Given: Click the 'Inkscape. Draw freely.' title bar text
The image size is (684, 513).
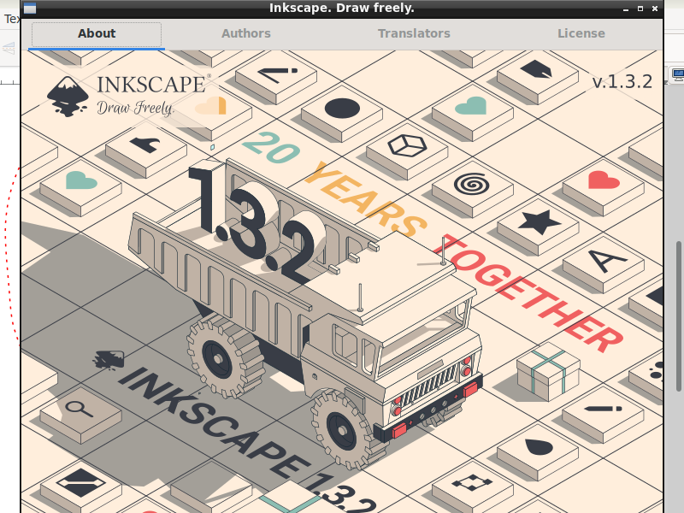Looking at the screenshot, I should (341, 8).
